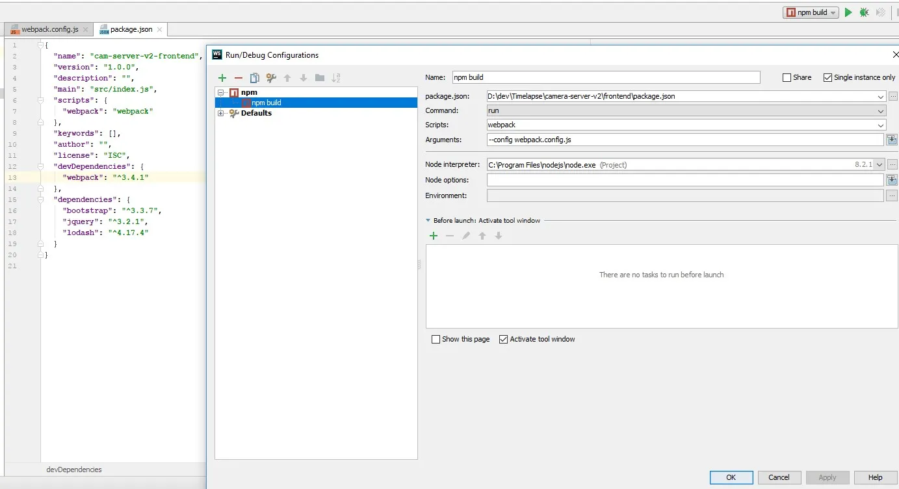
Task: Open the Environment variables browse button
Action: (x=892, y=195)
